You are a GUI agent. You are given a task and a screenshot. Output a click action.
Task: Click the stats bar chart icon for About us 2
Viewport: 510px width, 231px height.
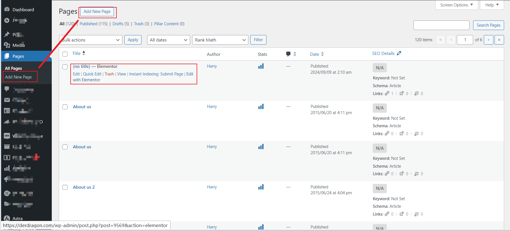pos(261,187)
